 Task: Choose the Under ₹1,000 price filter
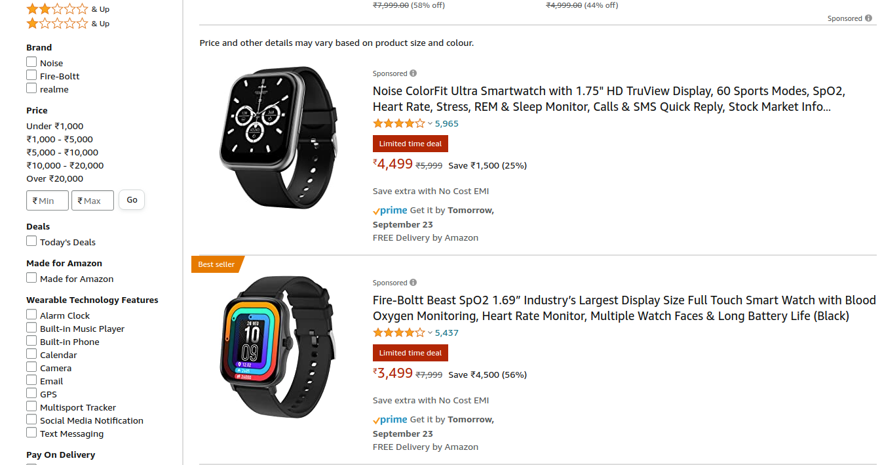click(x=55, y=126)
